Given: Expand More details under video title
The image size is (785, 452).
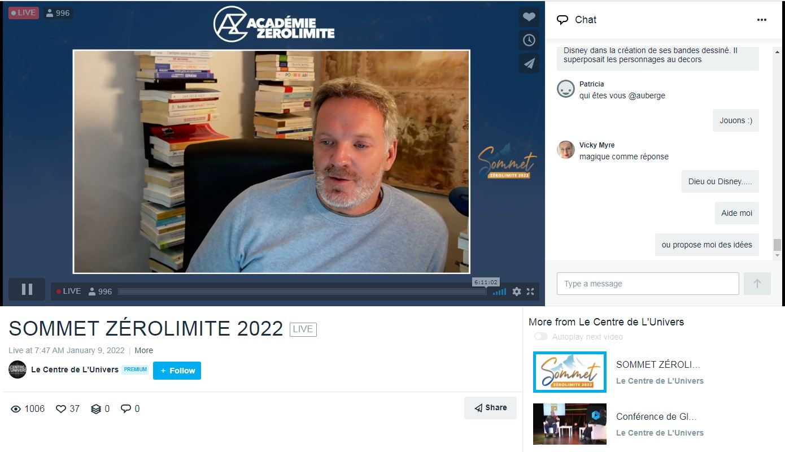Looking at the screenshot, I should [143, 350].
